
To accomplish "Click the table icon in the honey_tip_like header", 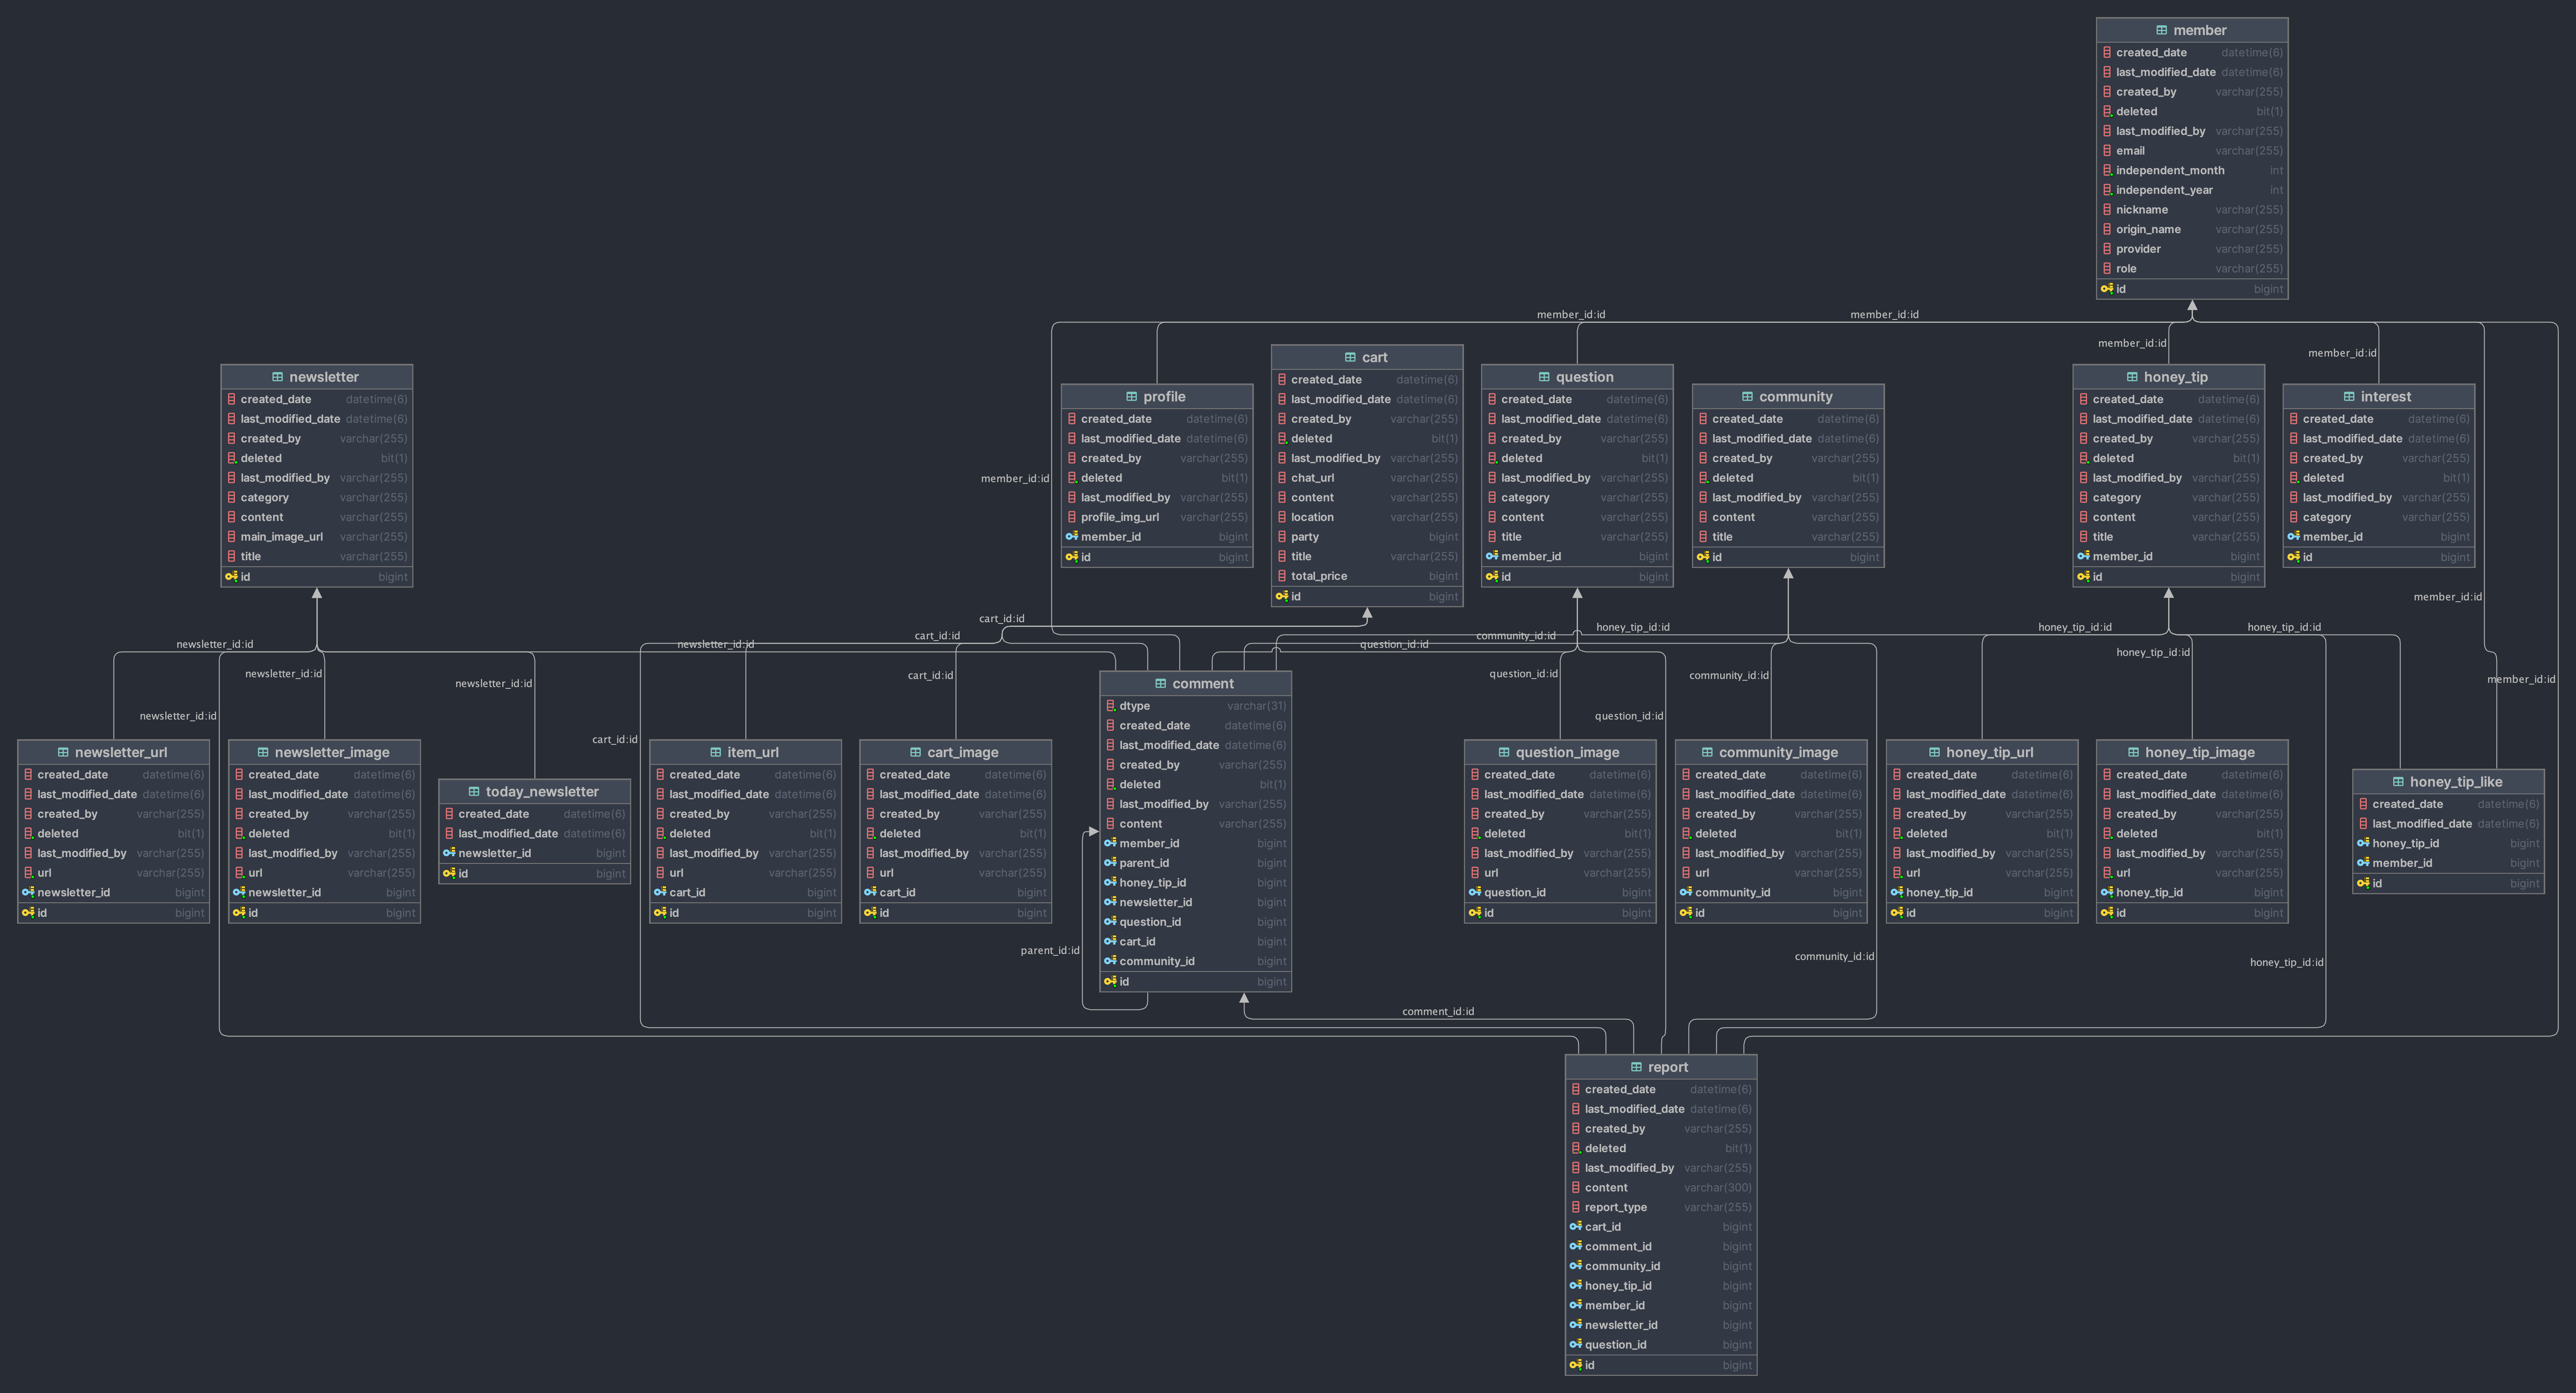I will (2398, 782).
